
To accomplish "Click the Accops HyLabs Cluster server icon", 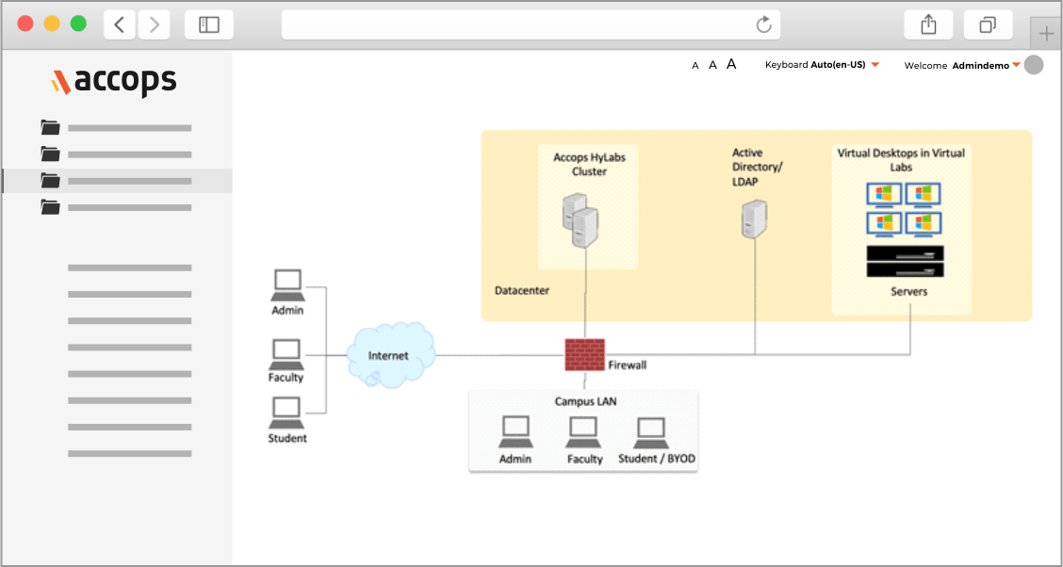I will coord(581,220).
